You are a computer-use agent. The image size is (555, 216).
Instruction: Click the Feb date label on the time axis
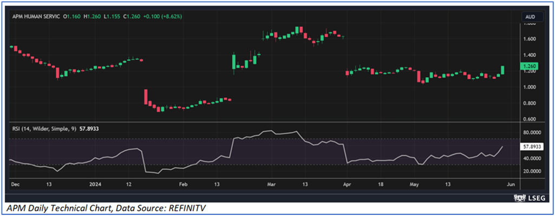click(183, 184)
